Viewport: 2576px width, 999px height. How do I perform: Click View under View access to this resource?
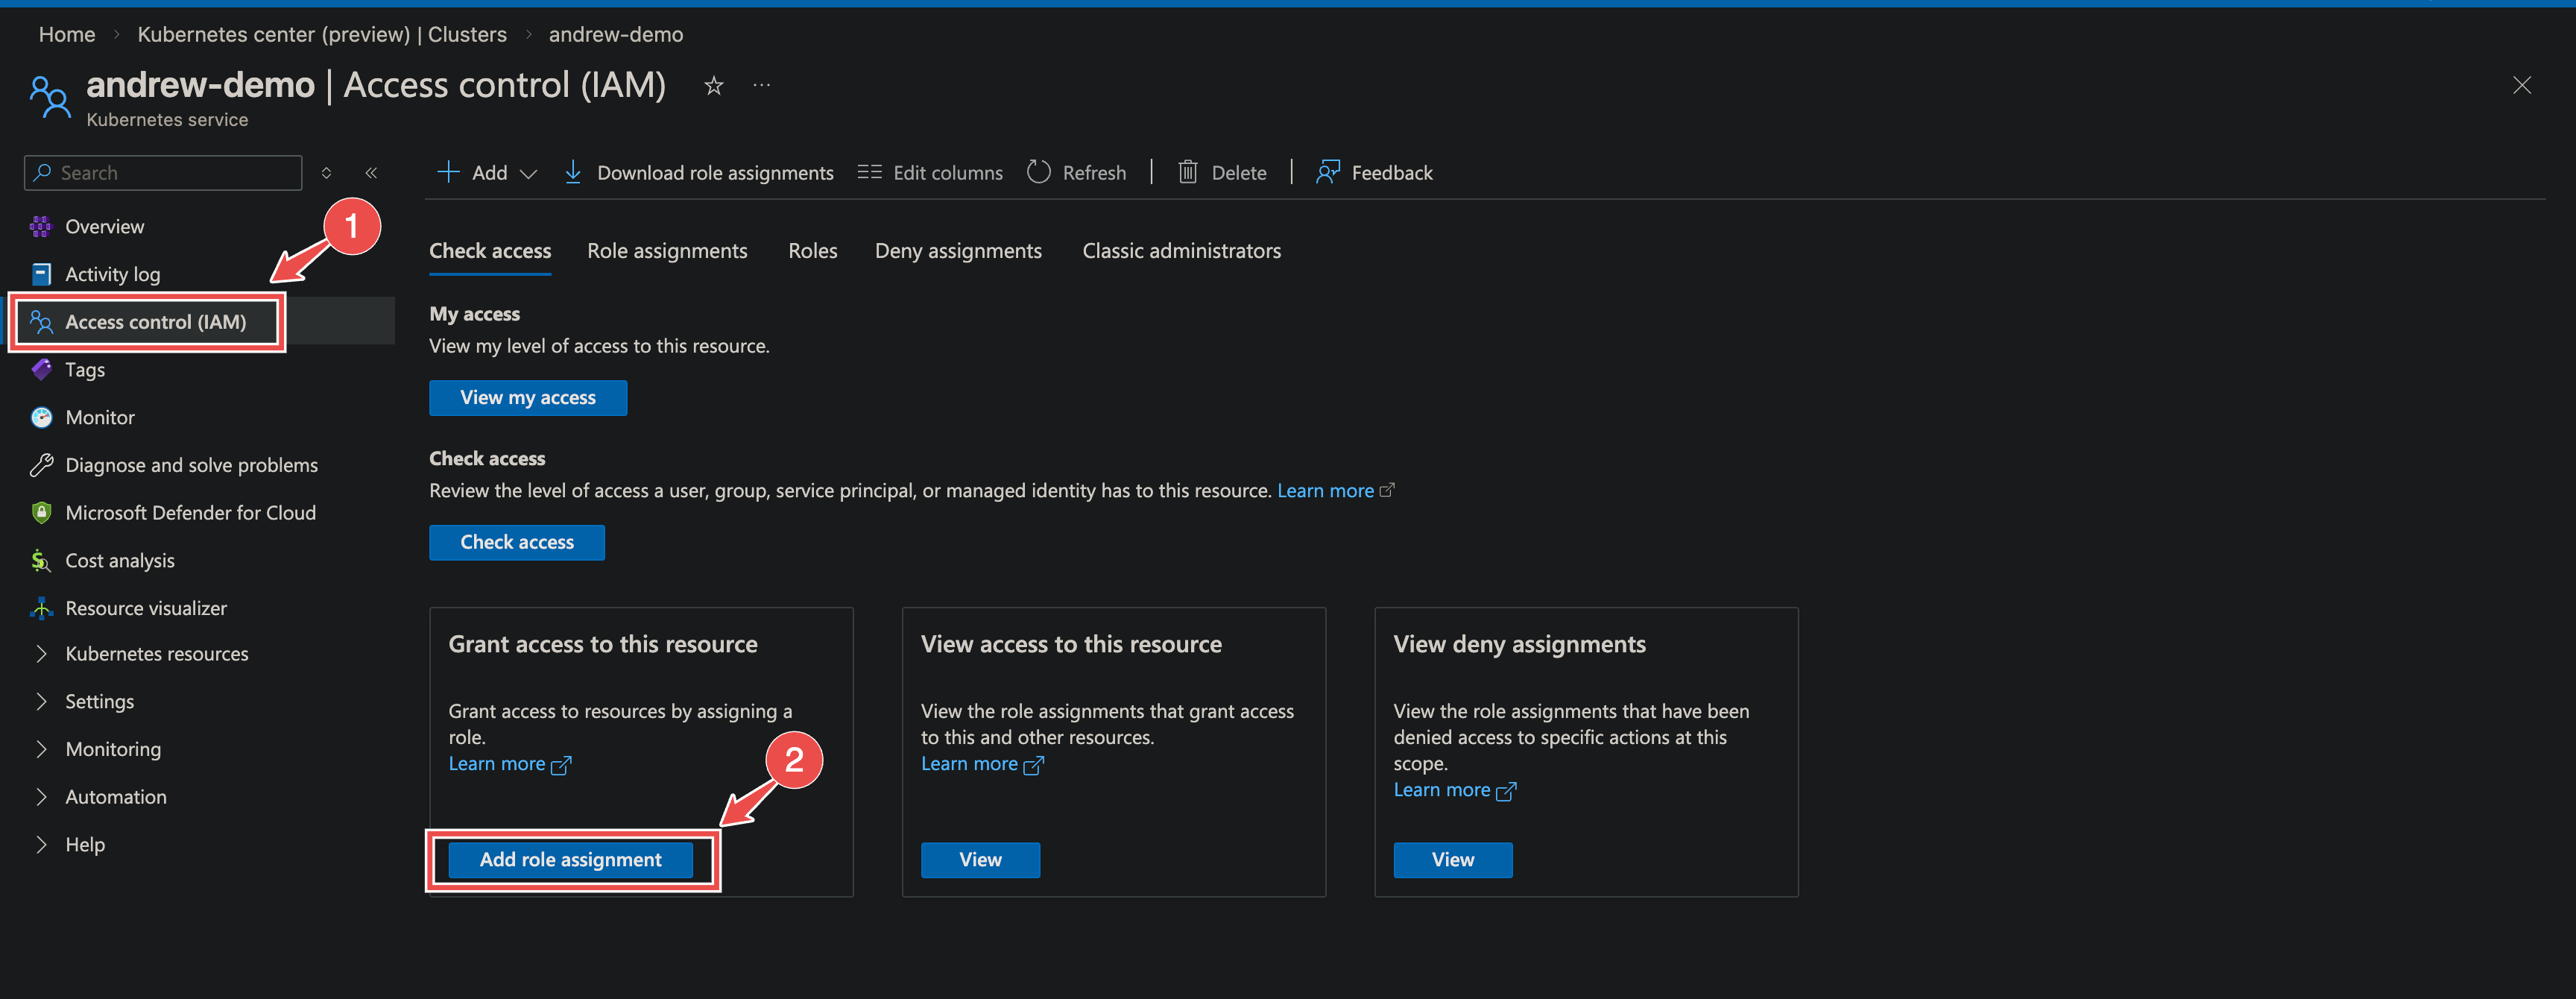coord(980,860)
